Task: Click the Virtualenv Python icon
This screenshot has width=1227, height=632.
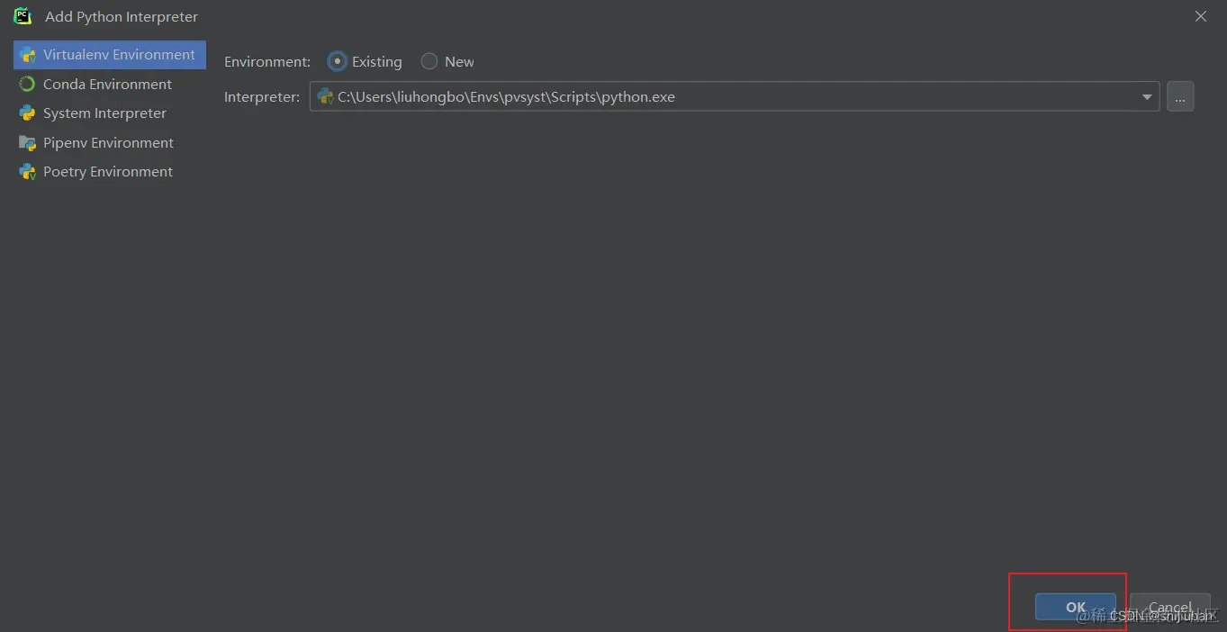Action: point(28,55)
